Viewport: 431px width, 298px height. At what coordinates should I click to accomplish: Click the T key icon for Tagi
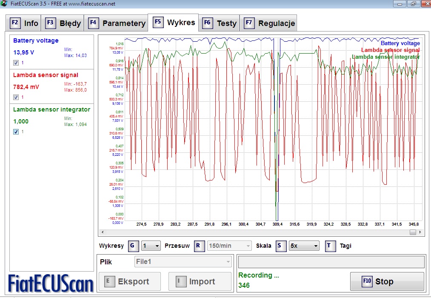point(330,246)
